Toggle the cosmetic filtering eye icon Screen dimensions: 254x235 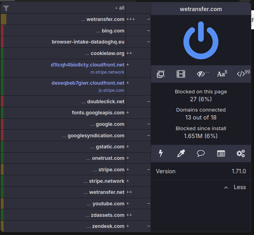click(202, 74)
